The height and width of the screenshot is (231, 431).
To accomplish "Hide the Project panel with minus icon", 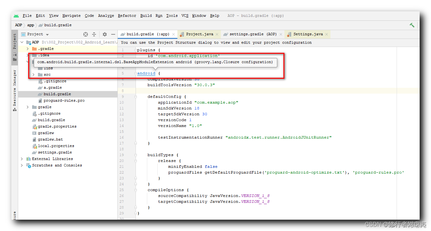I will coord(113,34).
